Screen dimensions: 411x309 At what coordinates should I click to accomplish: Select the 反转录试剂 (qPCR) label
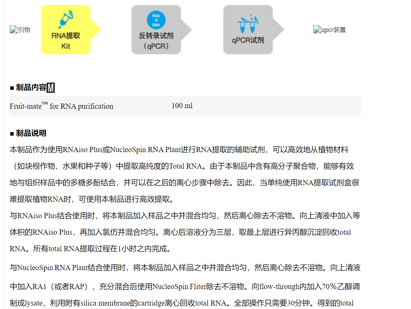(156, 41)
